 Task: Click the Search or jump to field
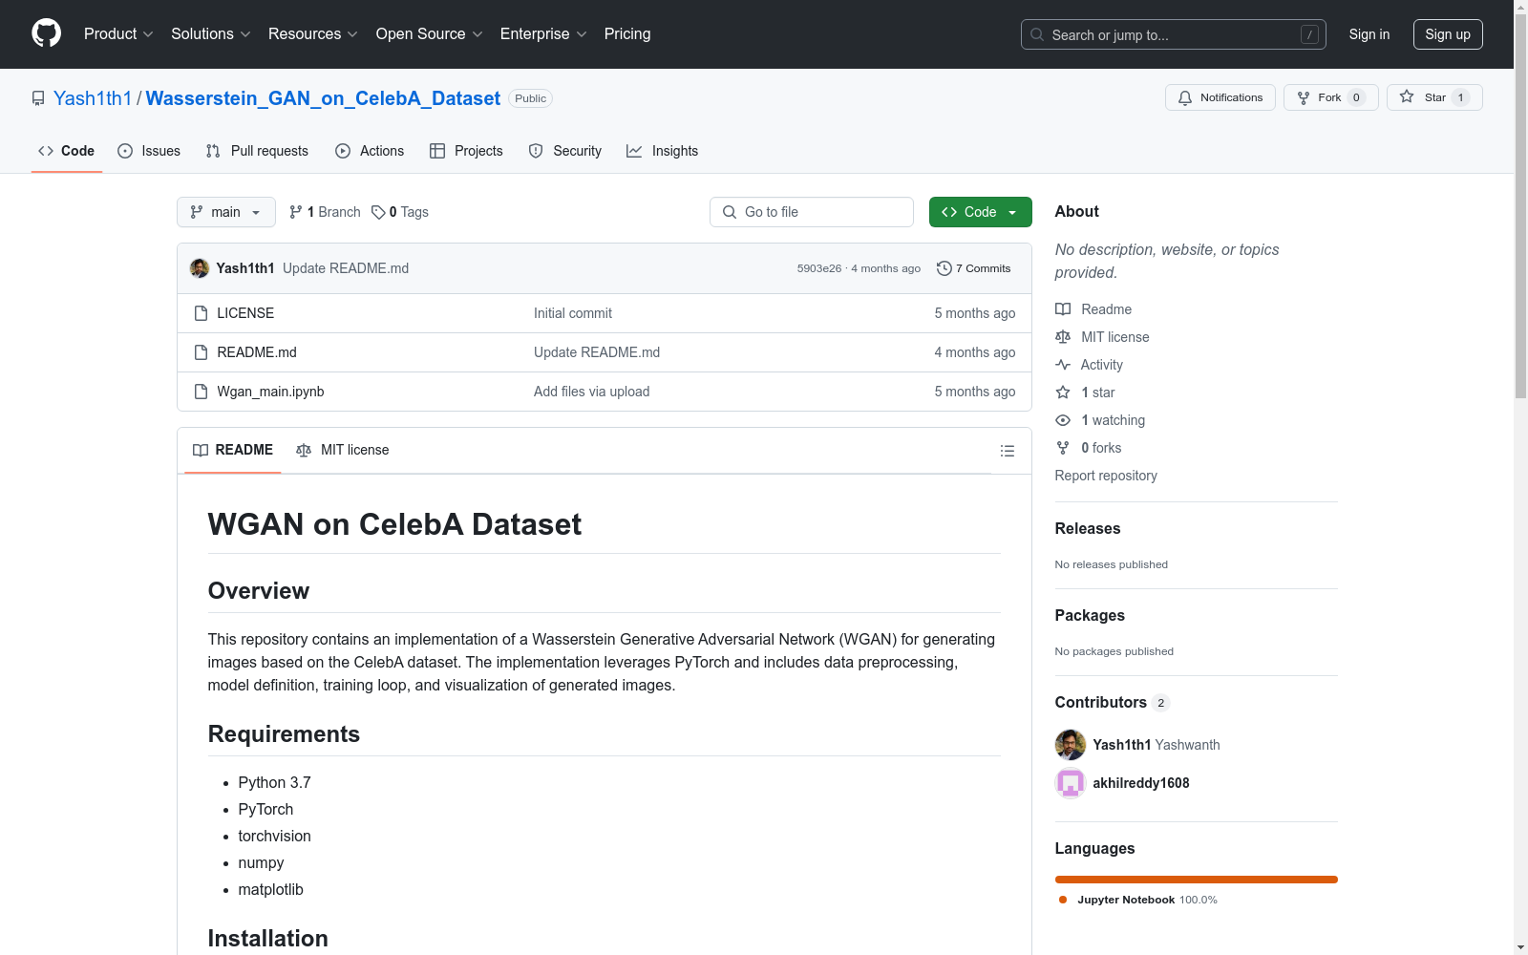click(x=1173, y=34)
